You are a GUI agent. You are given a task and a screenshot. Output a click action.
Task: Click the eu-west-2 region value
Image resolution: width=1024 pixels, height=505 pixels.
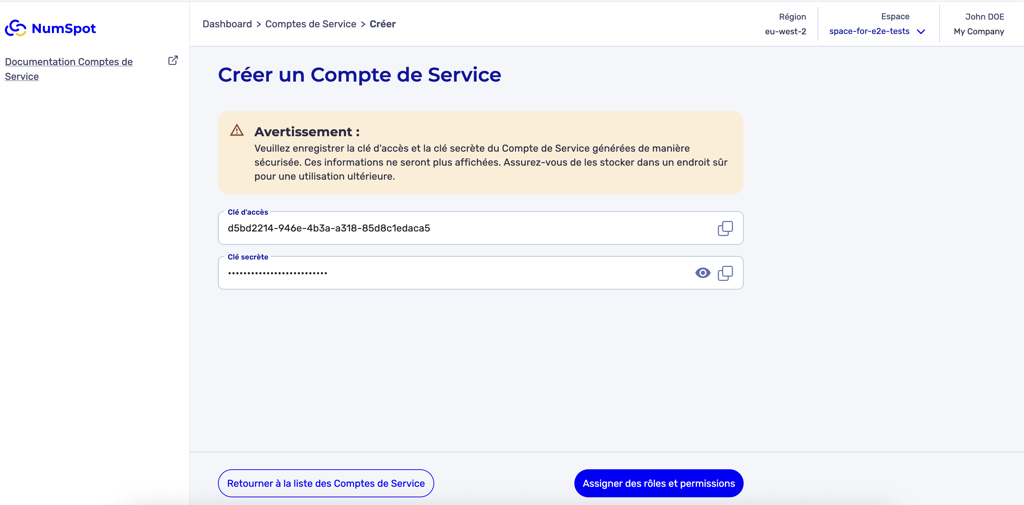(x=785, y=32)
